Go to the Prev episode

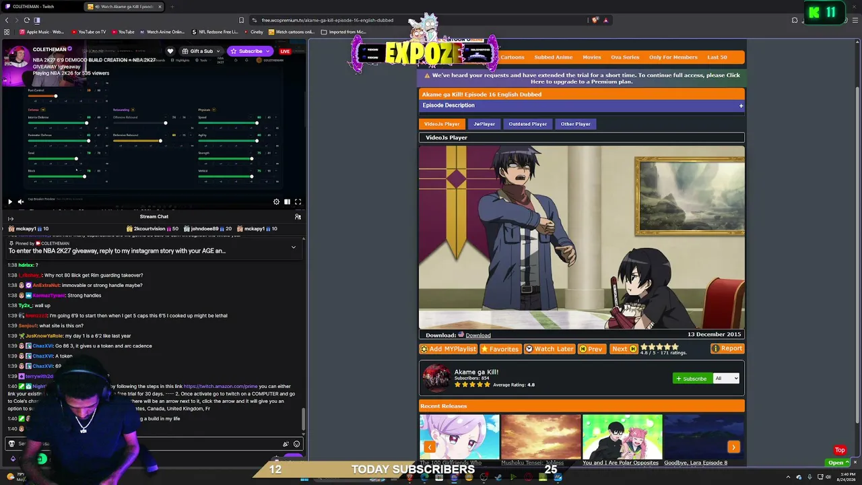pyautogui.click(x=591, y=349)
